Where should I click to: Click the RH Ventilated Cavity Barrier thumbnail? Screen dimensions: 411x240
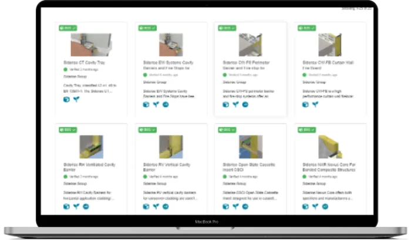91,147
